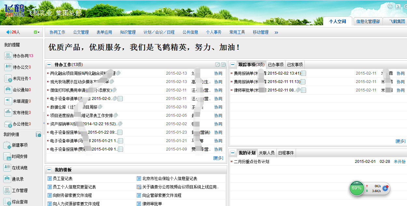Click the 新建事项 clipboard icon
The width and height of the screenshot is (407, 206).
[x=7, y=145]
